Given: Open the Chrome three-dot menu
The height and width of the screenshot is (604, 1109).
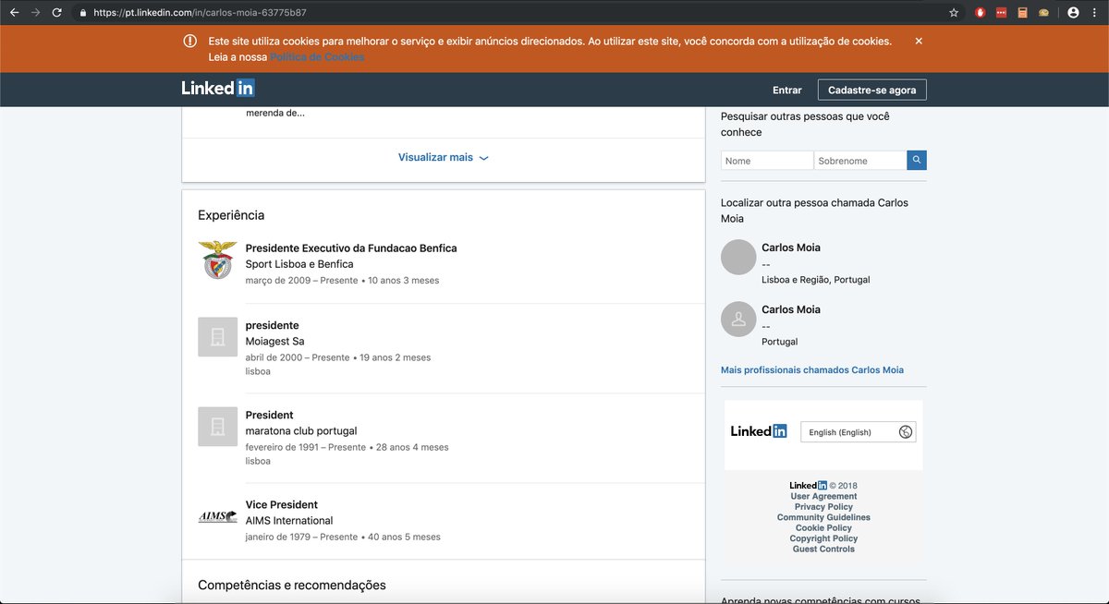Looking at the screenshot, I should pyautogui.click(x=1094, y=13).
